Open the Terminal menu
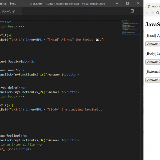 [3, 3]
